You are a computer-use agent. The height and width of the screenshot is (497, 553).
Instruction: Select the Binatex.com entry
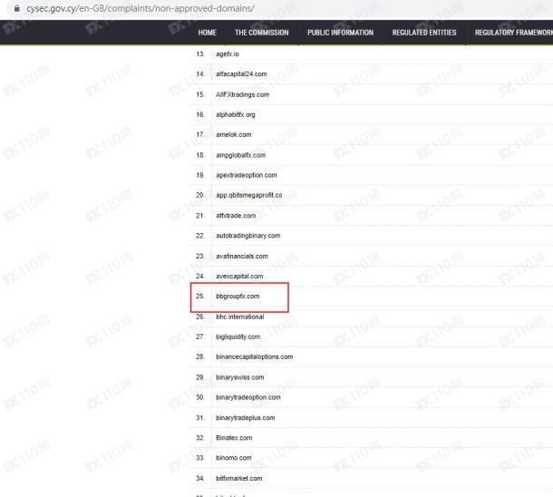pyautogui.click(x=234, y=438)
